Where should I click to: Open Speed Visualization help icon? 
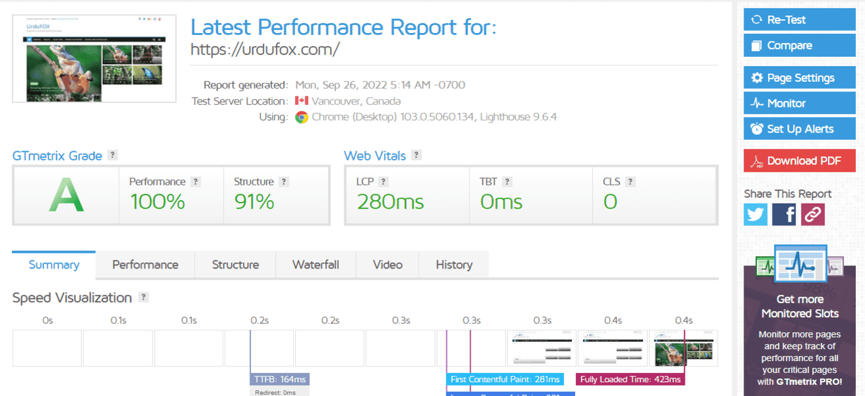143,297
